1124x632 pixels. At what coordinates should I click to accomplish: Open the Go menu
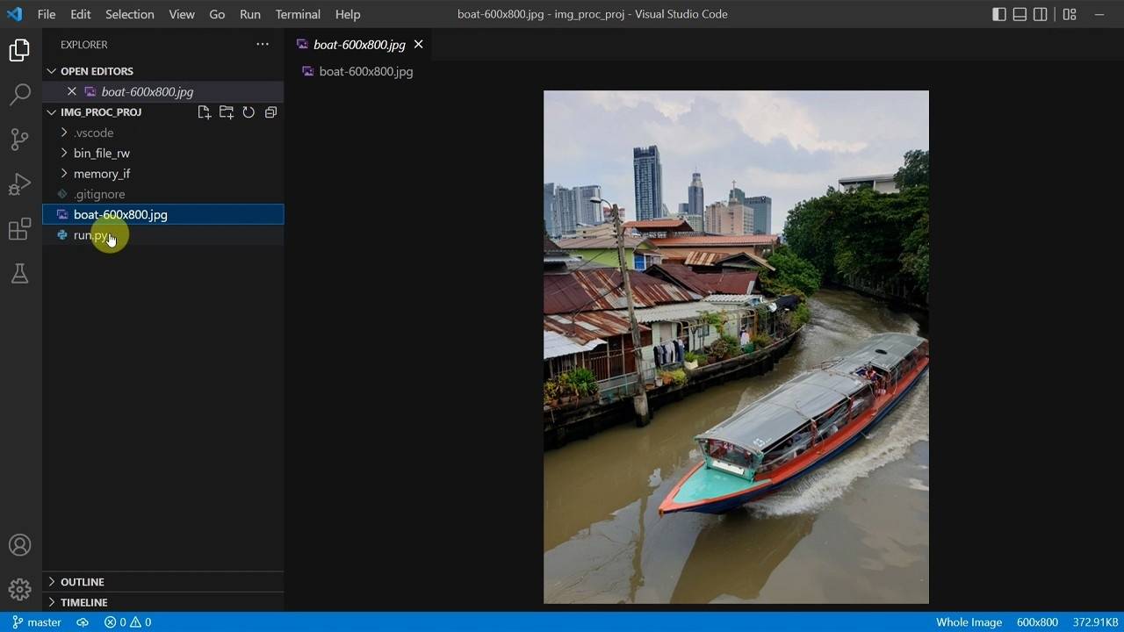click(217, 14)
